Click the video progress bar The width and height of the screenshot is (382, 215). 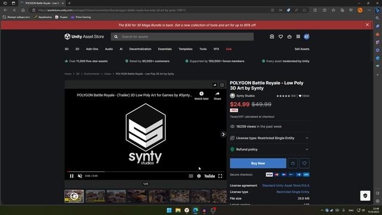click(146, 171)
